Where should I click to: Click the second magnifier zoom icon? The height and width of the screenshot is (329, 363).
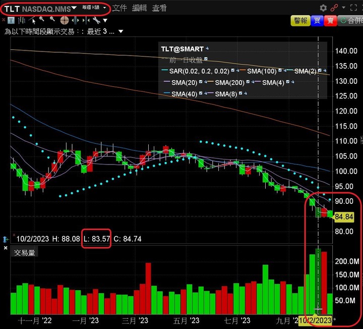tap(52, 20)
